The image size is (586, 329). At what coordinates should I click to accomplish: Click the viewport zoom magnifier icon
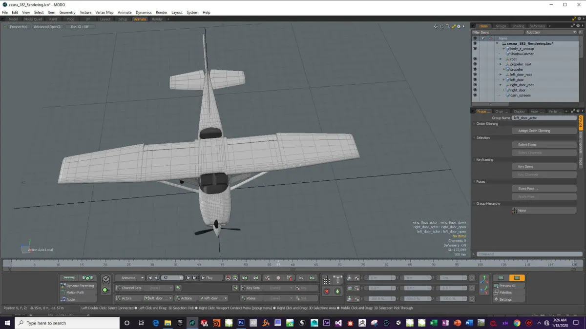(447, 26)
